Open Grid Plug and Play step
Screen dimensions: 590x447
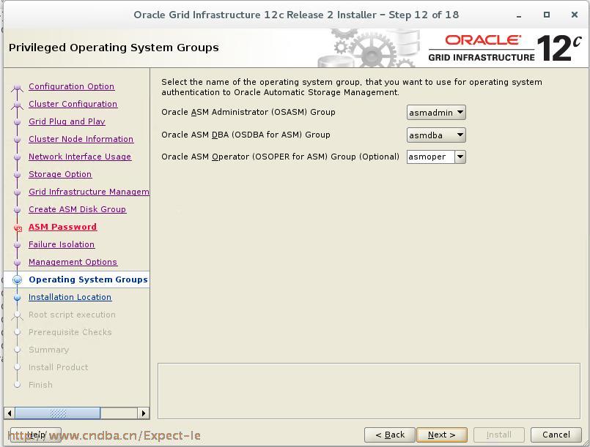coord(67,121)
